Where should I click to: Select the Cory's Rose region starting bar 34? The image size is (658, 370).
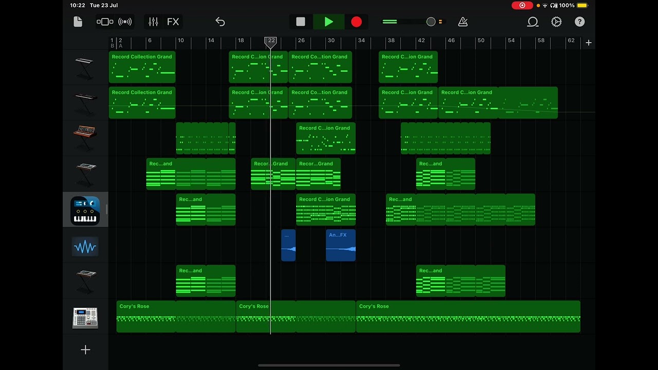[468, 317]
